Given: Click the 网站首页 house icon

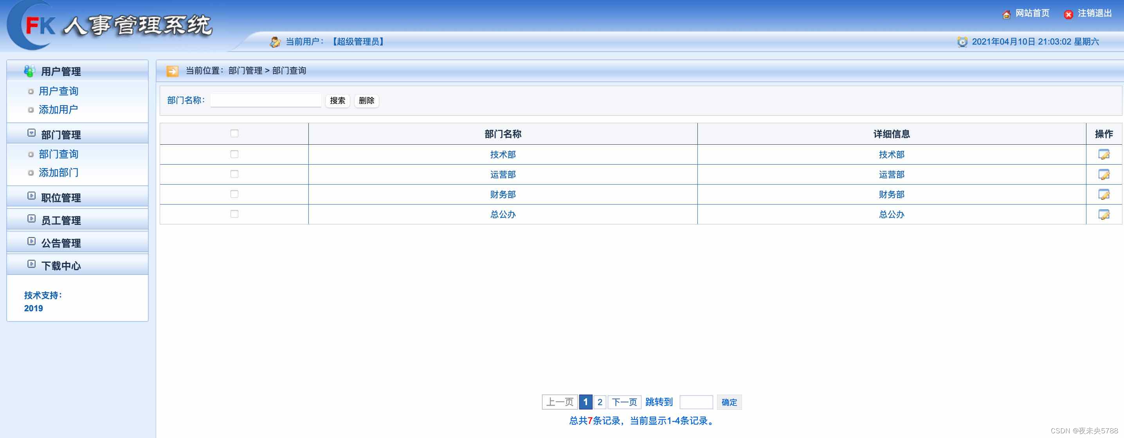Looking at the screenshot, I should point(1006,14).
